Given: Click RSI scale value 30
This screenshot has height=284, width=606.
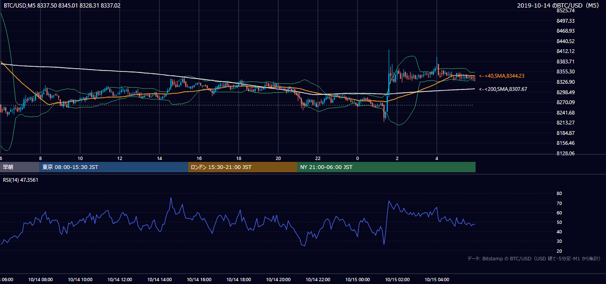Looking at the screenshot, I should 560,241.
